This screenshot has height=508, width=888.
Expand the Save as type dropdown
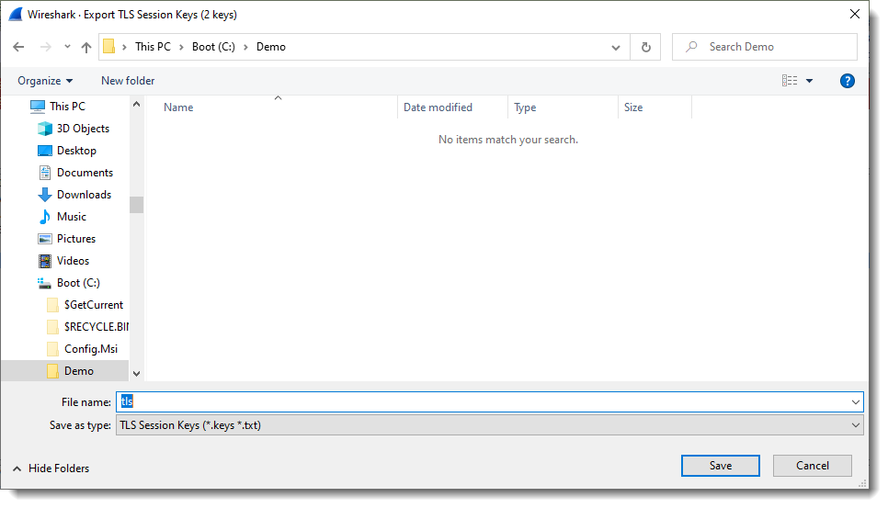856,425
